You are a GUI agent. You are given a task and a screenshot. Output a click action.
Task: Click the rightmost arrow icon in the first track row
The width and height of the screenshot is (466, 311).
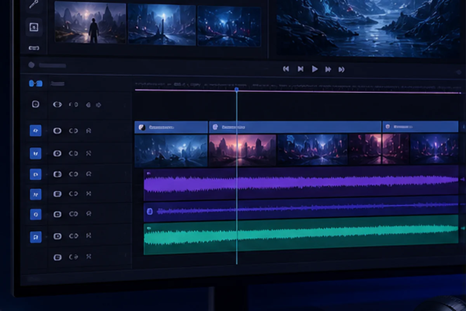click(x=99, y=105)
